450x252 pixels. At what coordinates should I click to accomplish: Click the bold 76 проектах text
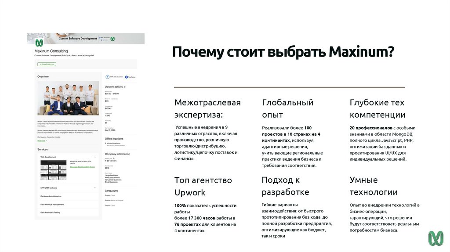coord(187,224)
